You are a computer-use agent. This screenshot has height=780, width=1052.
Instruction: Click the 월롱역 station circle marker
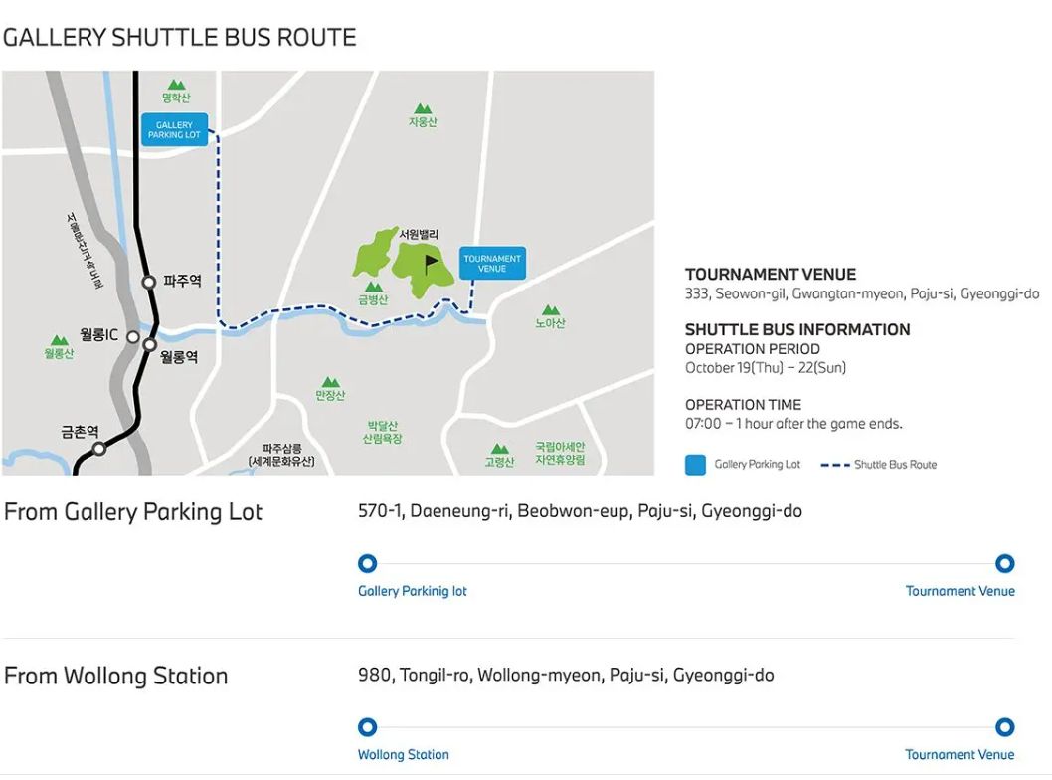click(x=149, y=345)
